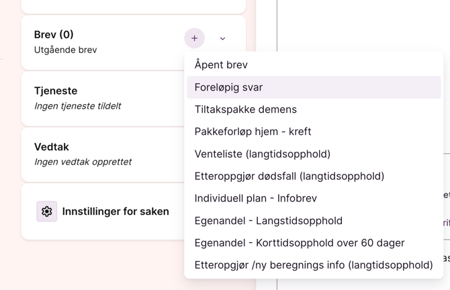Screen dimensions: 450x290
Task: Open the gear icon for case settings
Action: tap(47, 211)
